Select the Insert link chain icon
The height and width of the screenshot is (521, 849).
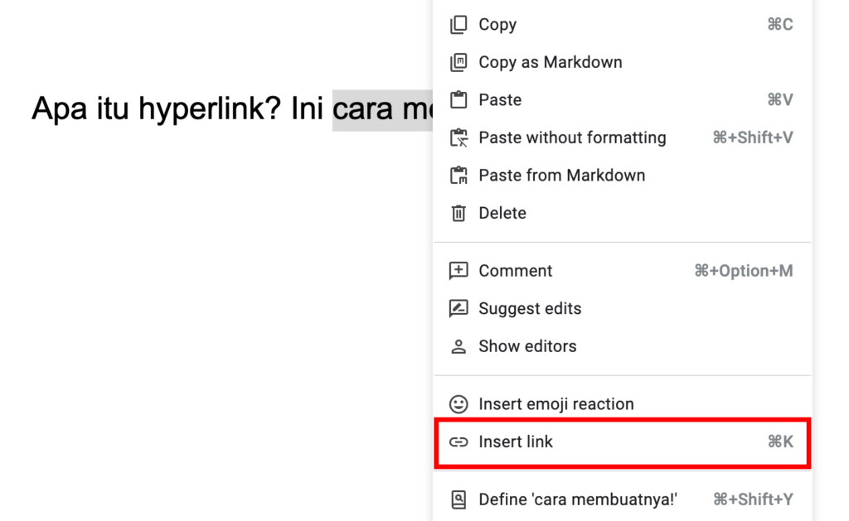pos(458,441)
